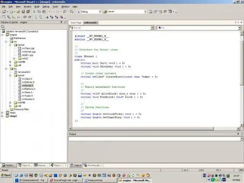This screenshot has height=183, width=244.
Task: Select nvKernel.cpp in Solution Explorer
Action: coord(29,52)
